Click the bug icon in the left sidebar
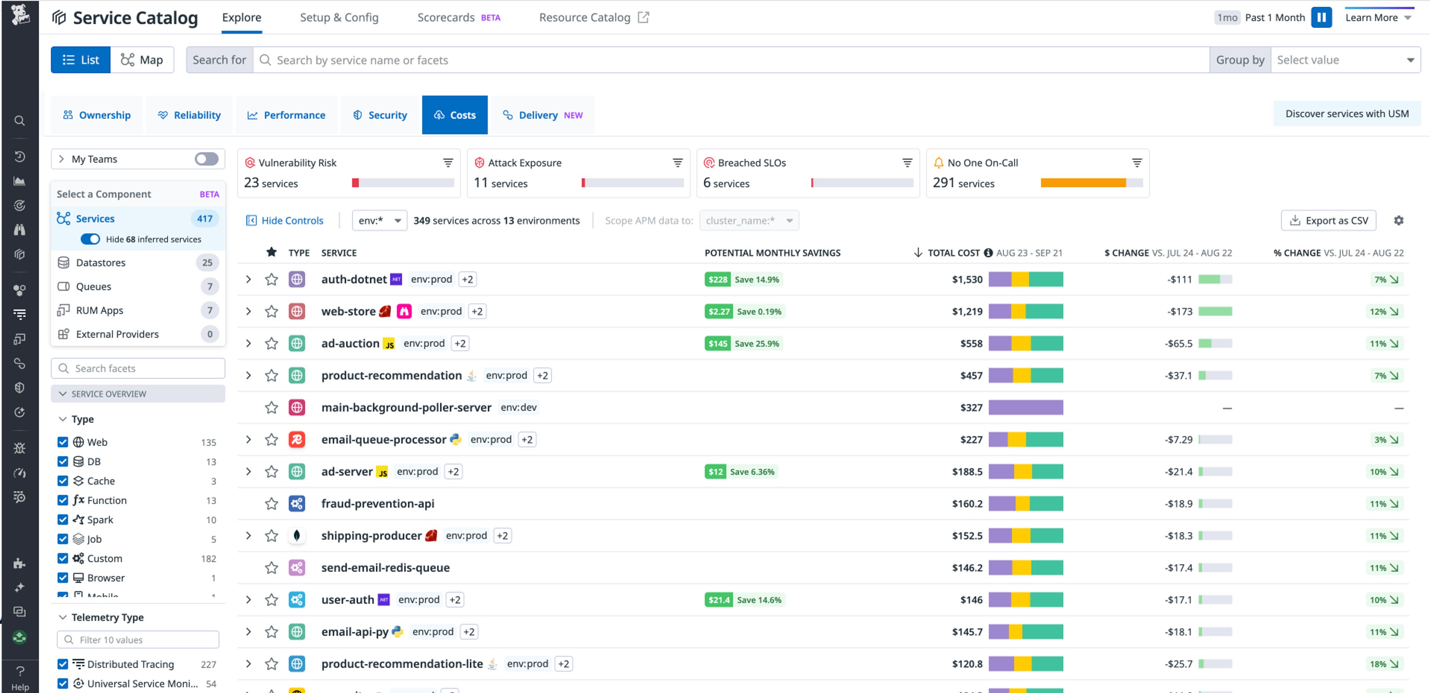This screenshot has height=693, width=1430. coord(20,448)
